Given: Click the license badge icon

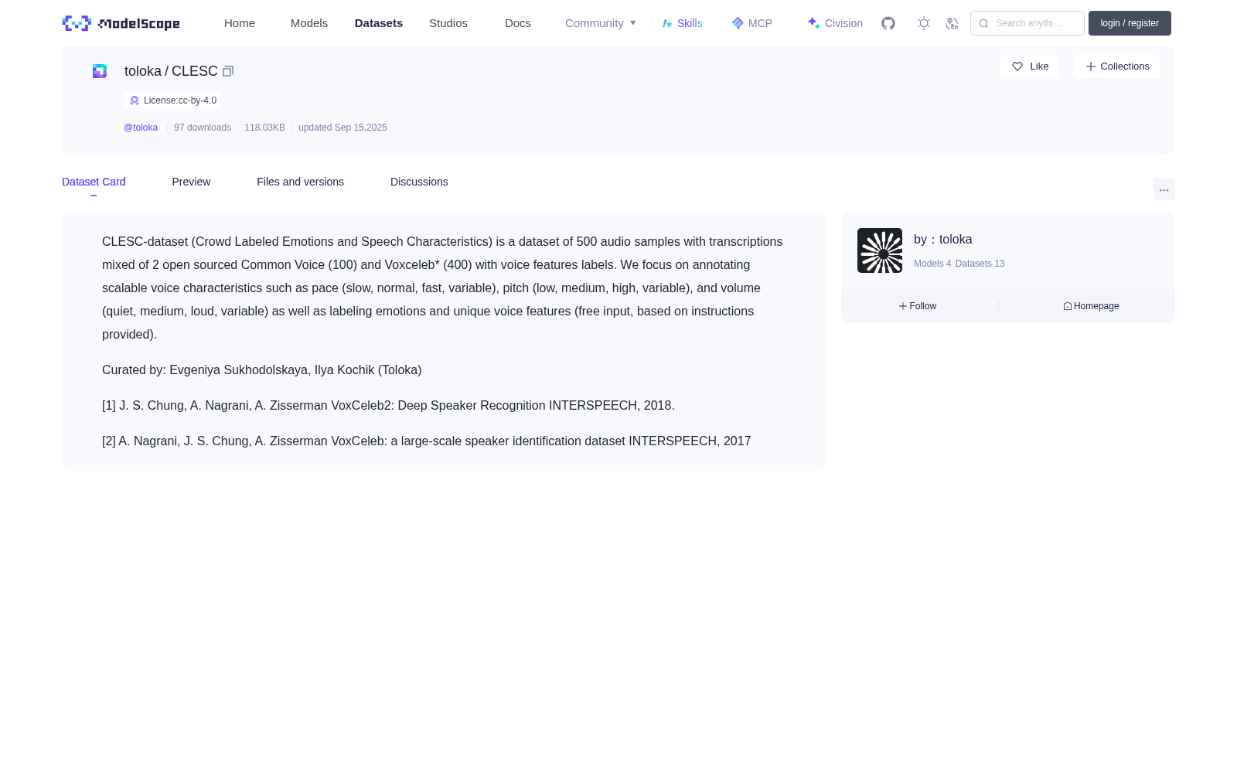Looking at the screenshot, I should click(x=135, y=100).
